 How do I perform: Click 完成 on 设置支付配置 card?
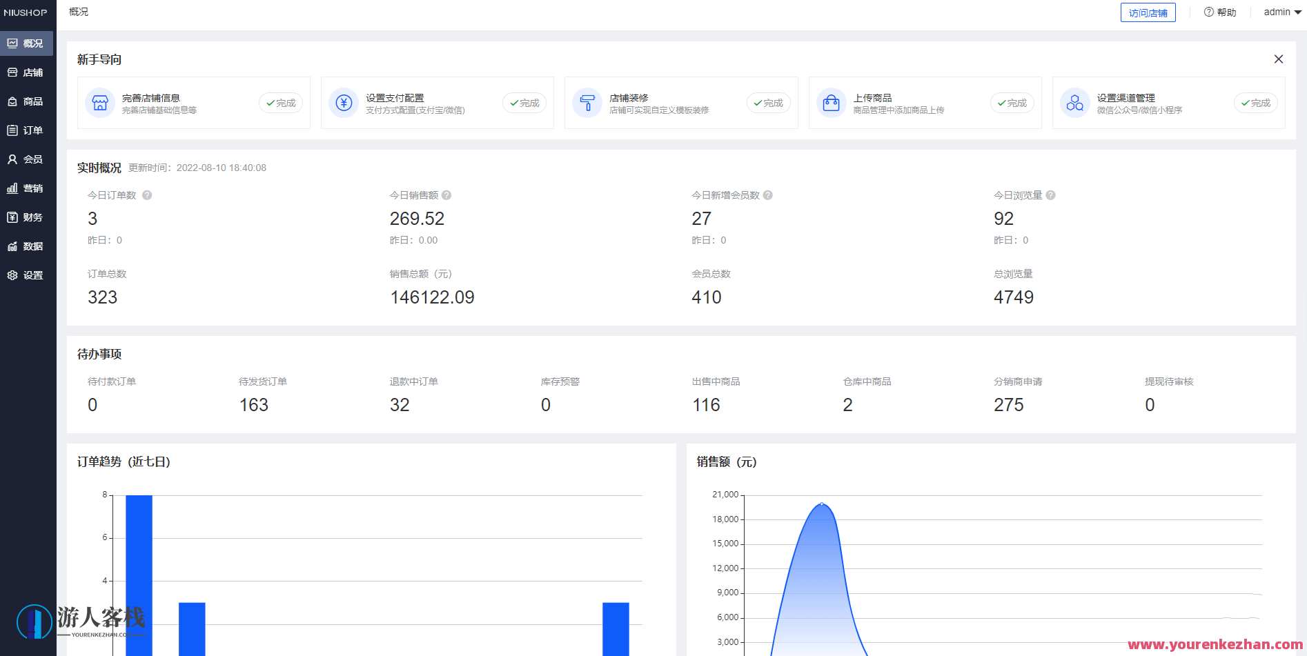tap(524, 102)
